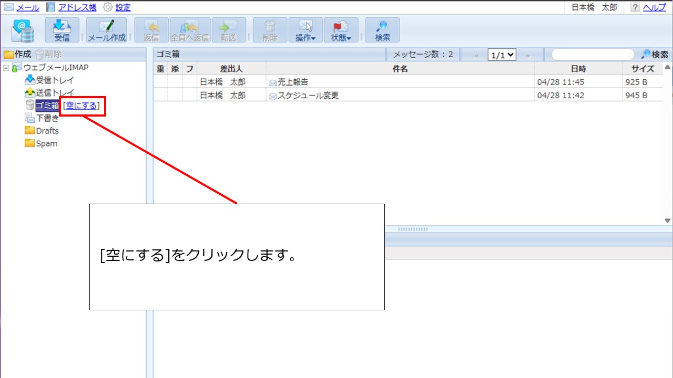The width and height of the screenshot is (673, 378).
Task: Click the search input field
Action: tap(592, 55)
